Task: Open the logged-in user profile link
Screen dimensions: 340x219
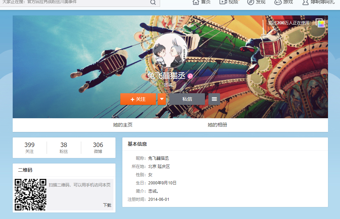Action: (318, 2)
